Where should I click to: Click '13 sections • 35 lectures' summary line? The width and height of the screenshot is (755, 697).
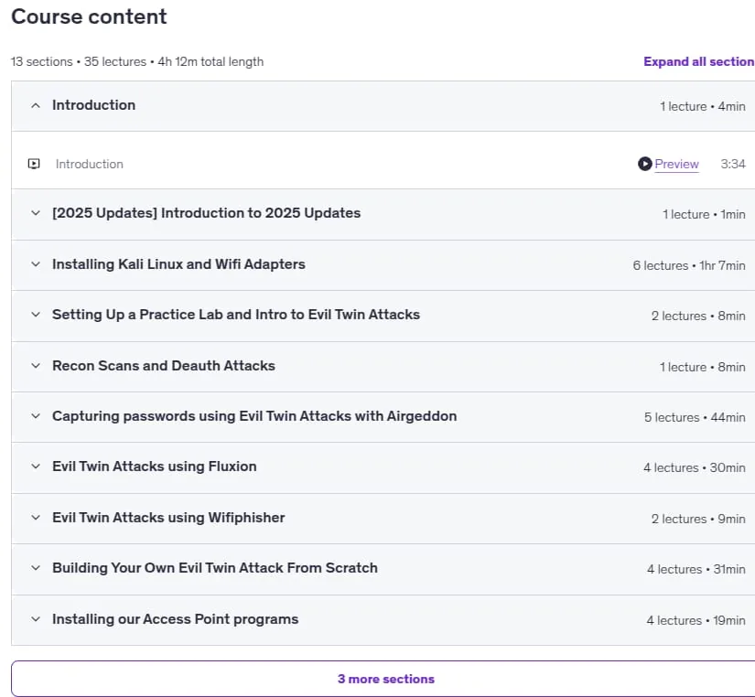137,61
